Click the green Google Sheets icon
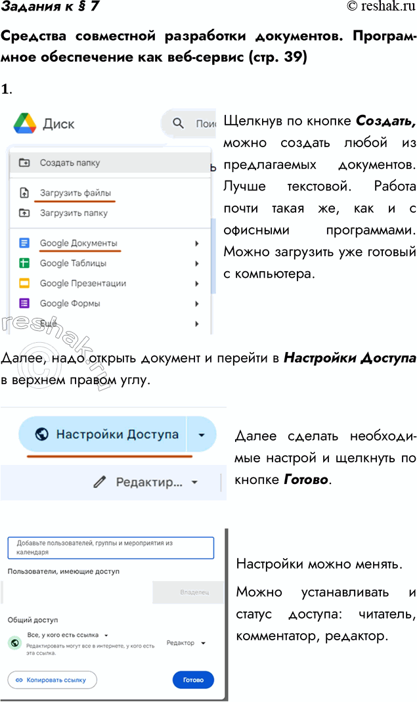417x702 pixels. (24, 263)
